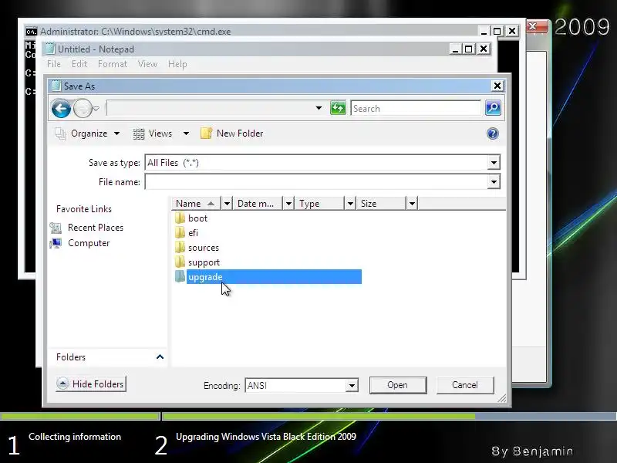Click the Notepad title bar icon
Viewport: 617px width, 463px height.
(x=49, y=49)
